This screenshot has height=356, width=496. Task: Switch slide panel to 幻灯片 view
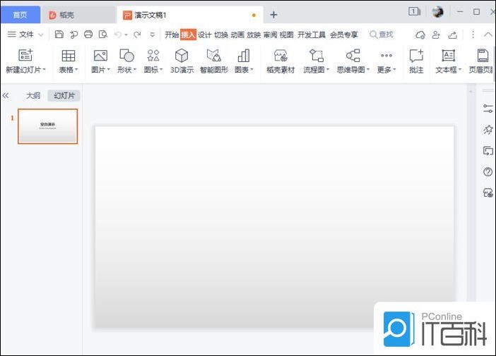[64, 95]
